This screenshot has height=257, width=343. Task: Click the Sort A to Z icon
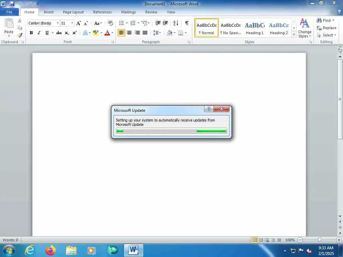pyautogui.click(x=176, y=23)
